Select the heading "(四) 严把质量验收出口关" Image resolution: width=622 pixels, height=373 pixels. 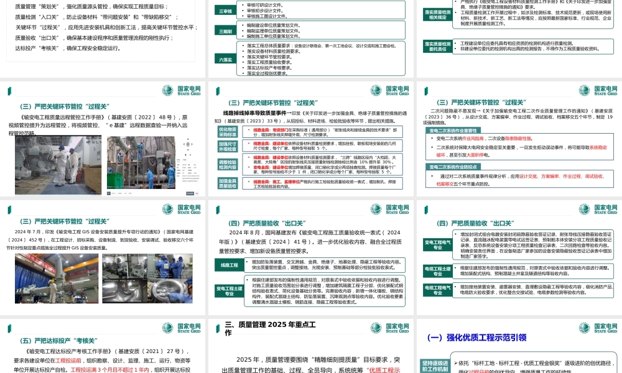pos(267,223)
